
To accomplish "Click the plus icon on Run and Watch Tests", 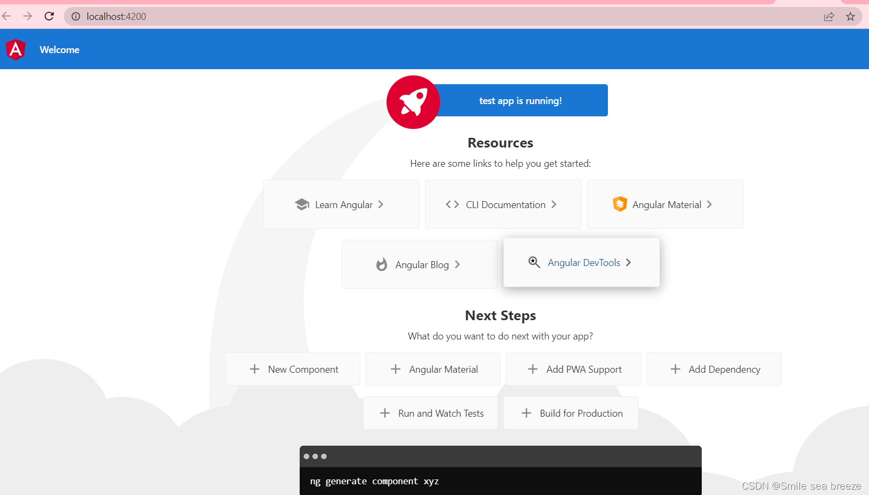I will click(x=385, y=413).
